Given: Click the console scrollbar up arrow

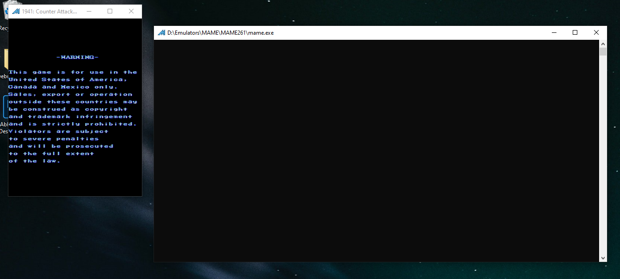Looking at the screenshot, I should click(603, 43).
